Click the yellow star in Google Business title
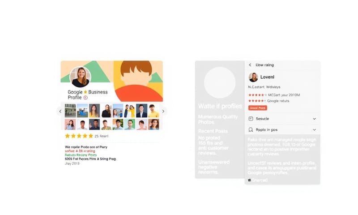358x215 pixels. point(85,92)
